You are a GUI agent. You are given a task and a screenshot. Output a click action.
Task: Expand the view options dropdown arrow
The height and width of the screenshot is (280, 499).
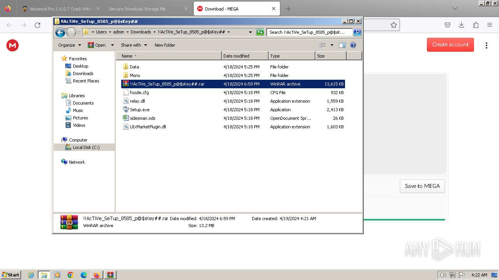[332, 45]
